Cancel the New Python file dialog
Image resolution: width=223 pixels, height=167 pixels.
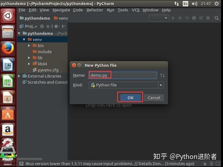tap(154, 98)
